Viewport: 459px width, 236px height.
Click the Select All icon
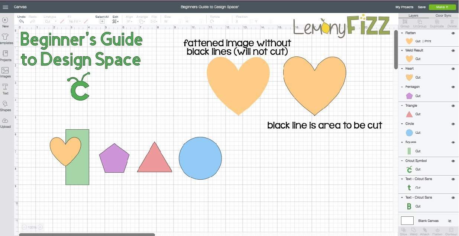(102, 21)
